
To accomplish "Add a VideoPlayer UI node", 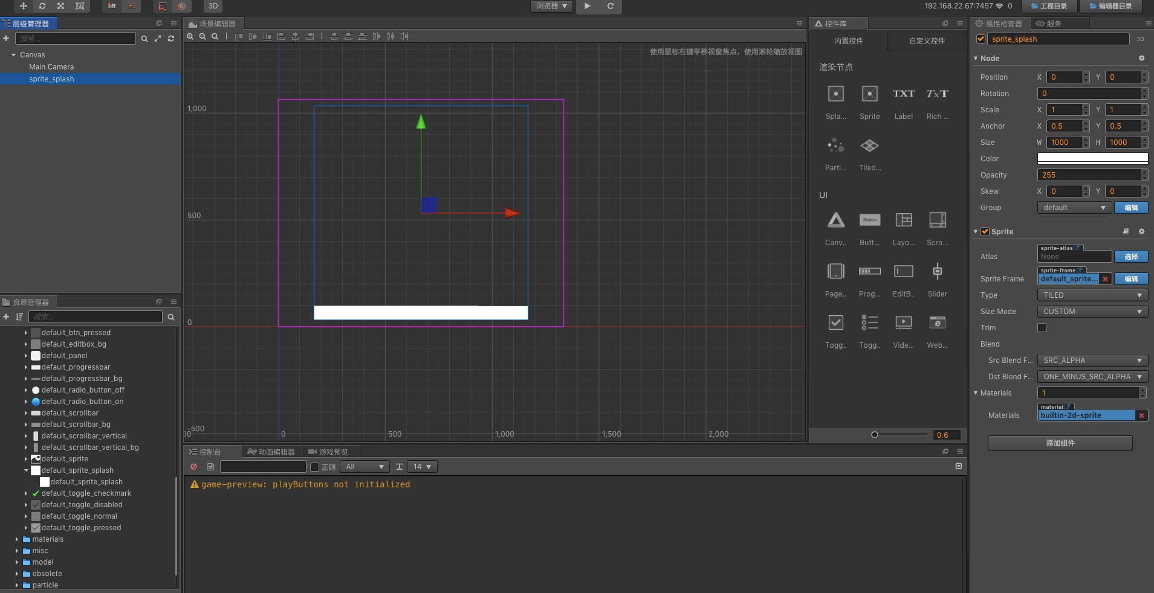I will (903, 332).
